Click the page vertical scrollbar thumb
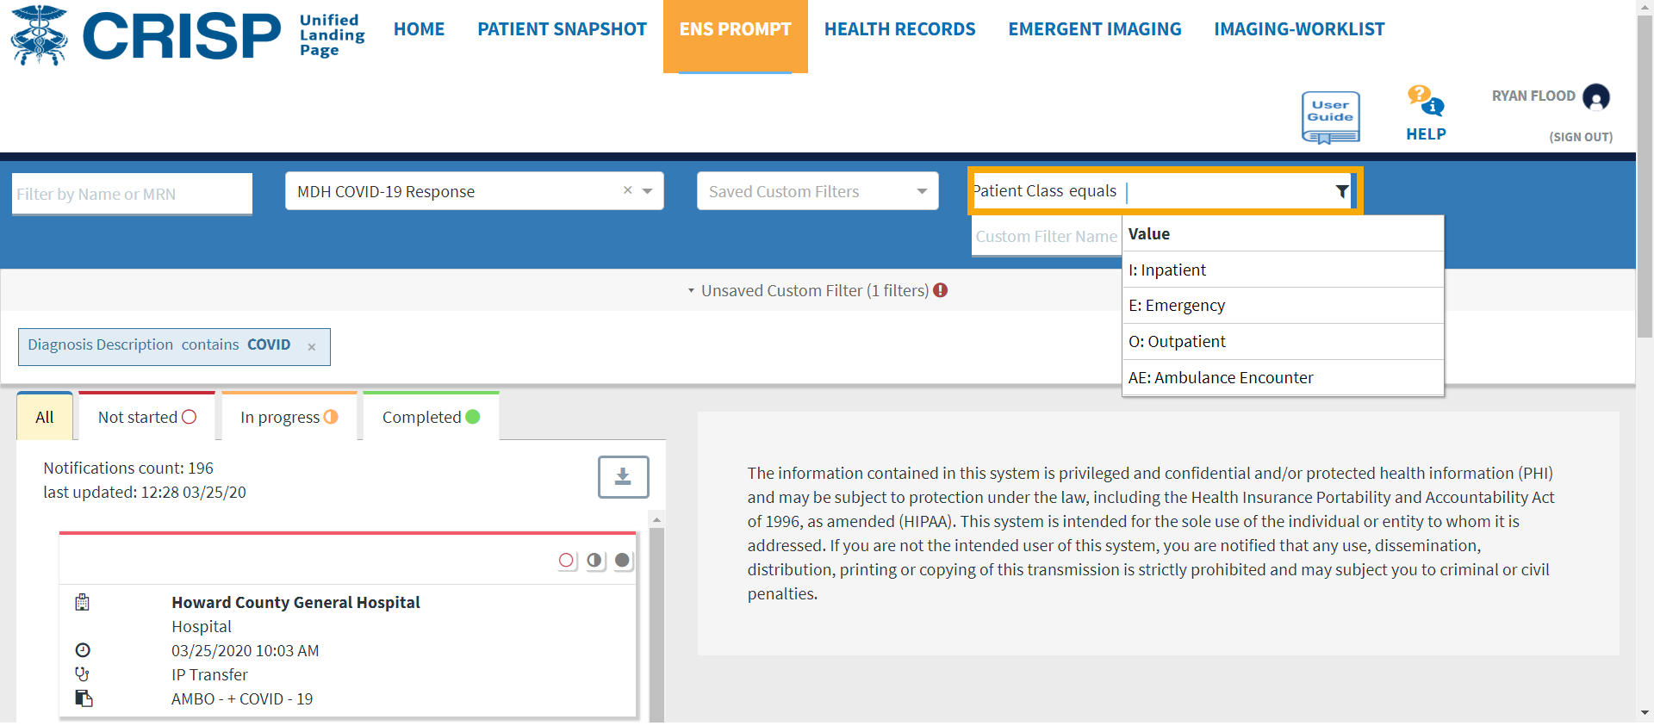The image size is (1654, 726). pos(1645,177)
